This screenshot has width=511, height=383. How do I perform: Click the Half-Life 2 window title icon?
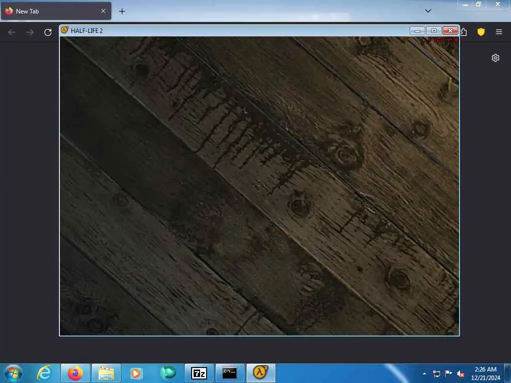tap(64, 30)
